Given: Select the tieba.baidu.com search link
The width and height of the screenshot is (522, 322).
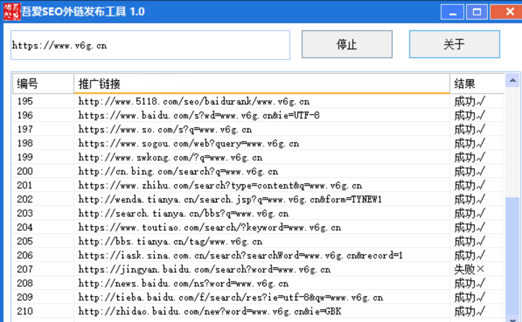Looking at the screenshot, I should point(230,297).
